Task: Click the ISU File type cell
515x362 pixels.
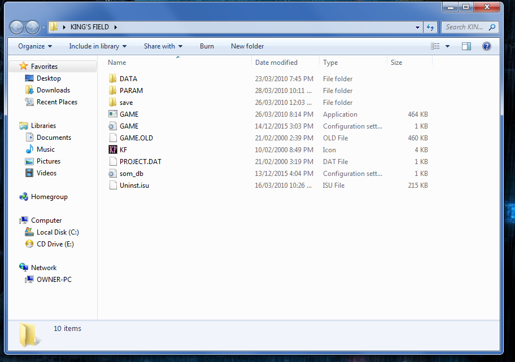Action: (333, 186)
